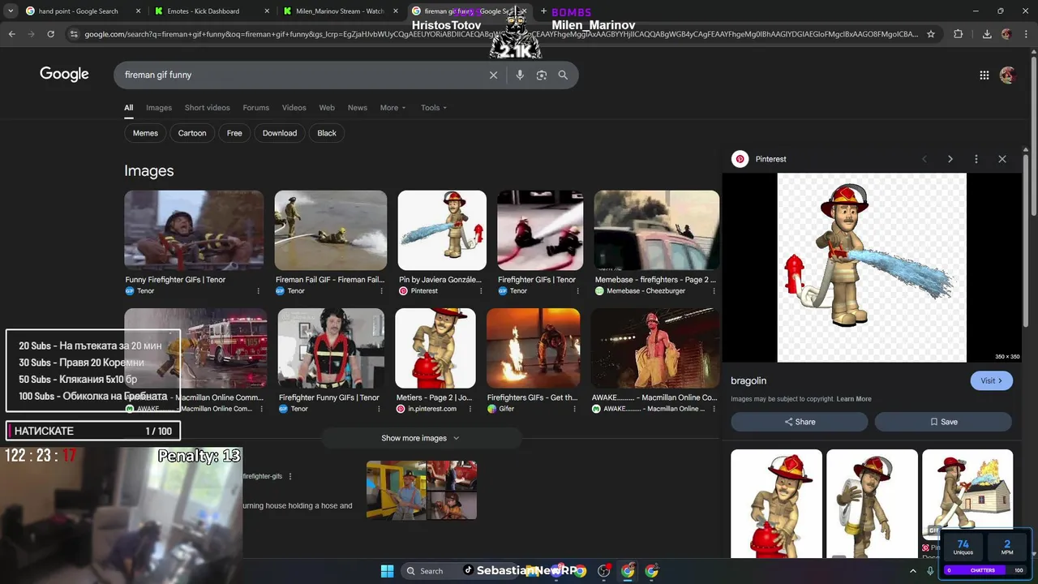Viewport: 1038px width, 584px height.
Task: Open the Tools dropdown
Action: click(x=434, y=108)
